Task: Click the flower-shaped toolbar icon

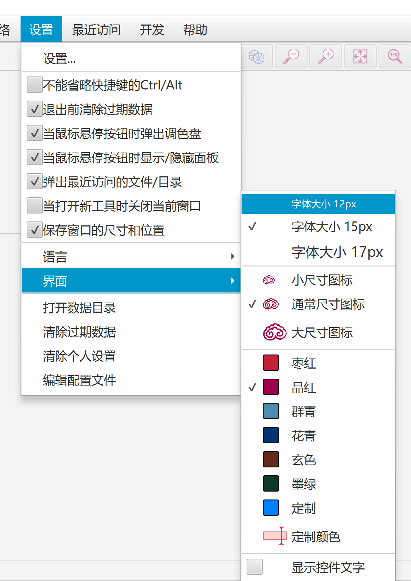Action: coord(257,57)
